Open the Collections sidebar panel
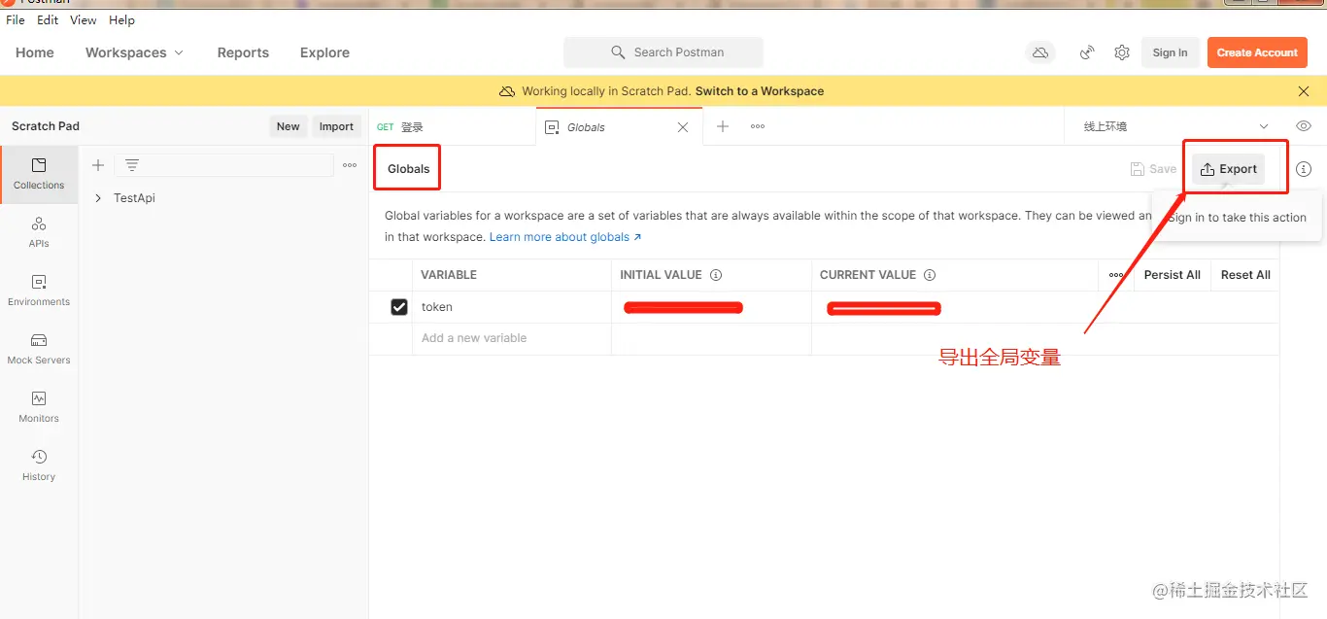Viewport: 1327px width, 619px height. pyautogui.click(x=39, y=174)
